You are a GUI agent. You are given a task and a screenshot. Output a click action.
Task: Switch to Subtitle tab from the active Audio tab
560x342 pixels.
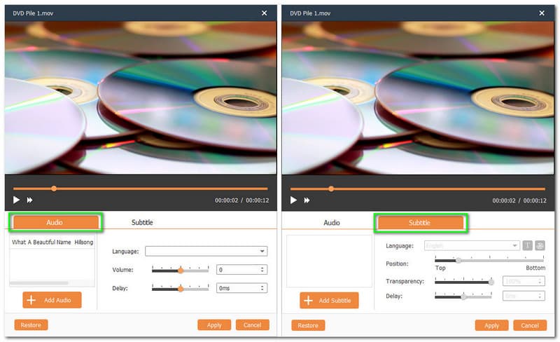pos(142,223)
